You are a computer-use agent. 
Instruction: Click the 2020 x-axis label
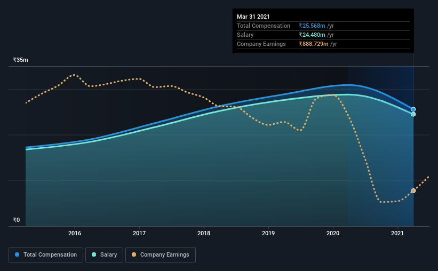click(x=333, y=233)
